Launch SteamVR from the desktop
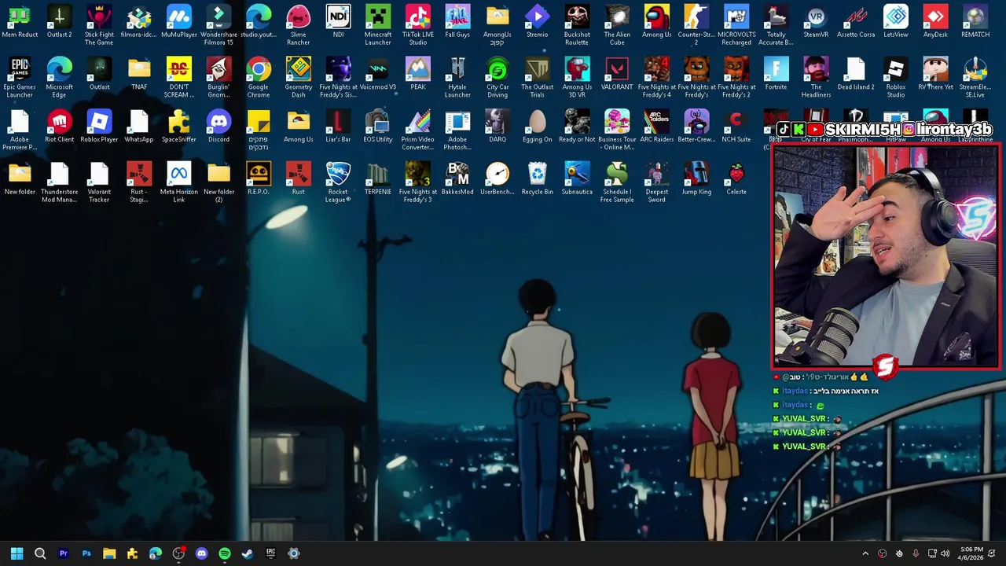Image resolution: width=1006 pixels, height=566 pixels. [x=816, y=22]
